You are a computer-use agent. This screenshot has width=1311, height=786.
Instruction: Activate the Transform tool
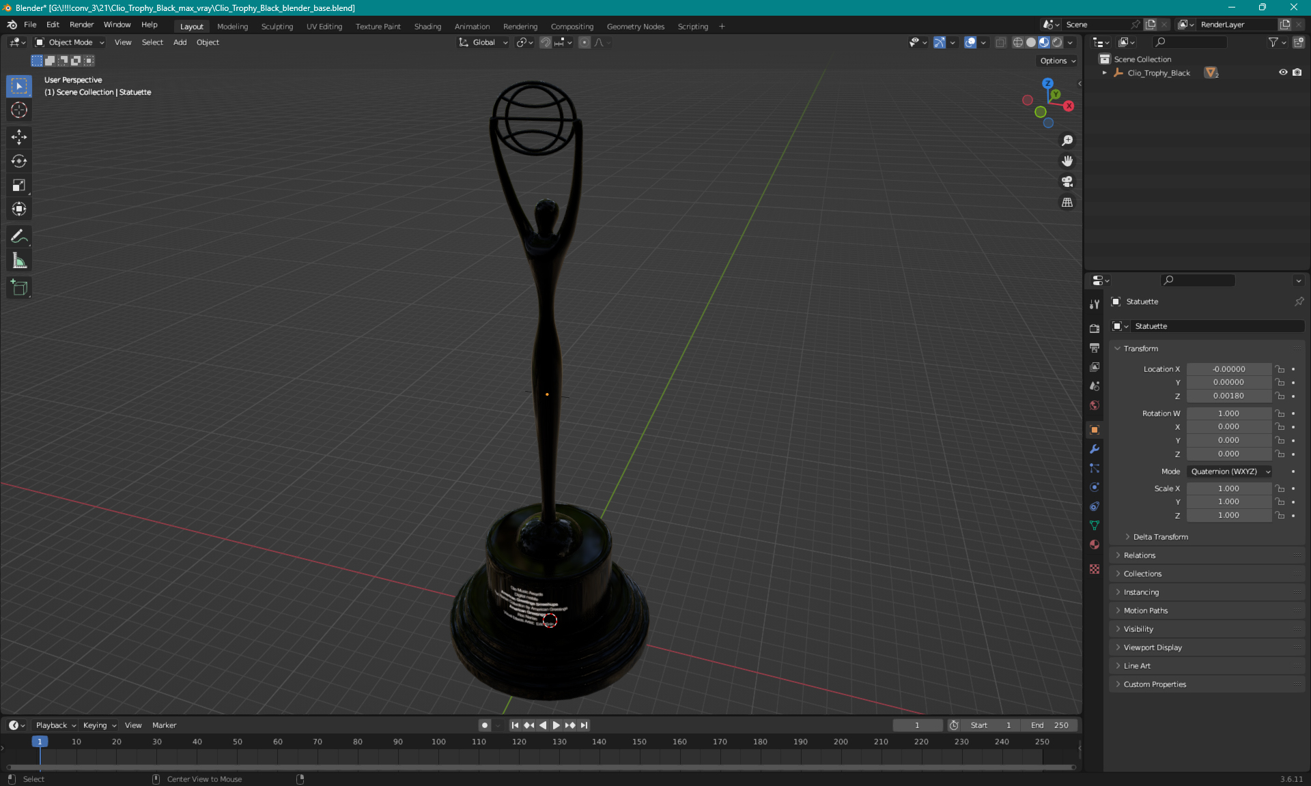click(x=19, y=209)
